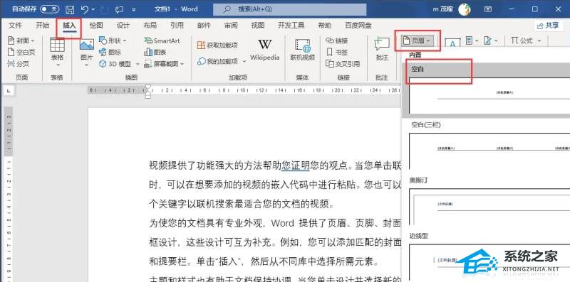This screenshot has height=282, width=570.
Task: Click the text box icon
Action: pos(452,42)
